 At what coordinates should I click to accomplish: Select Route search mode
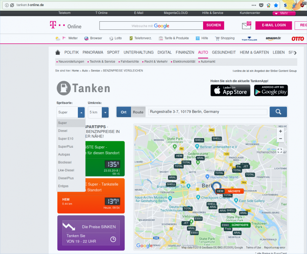pyautogui.click(x=138, y=112)
